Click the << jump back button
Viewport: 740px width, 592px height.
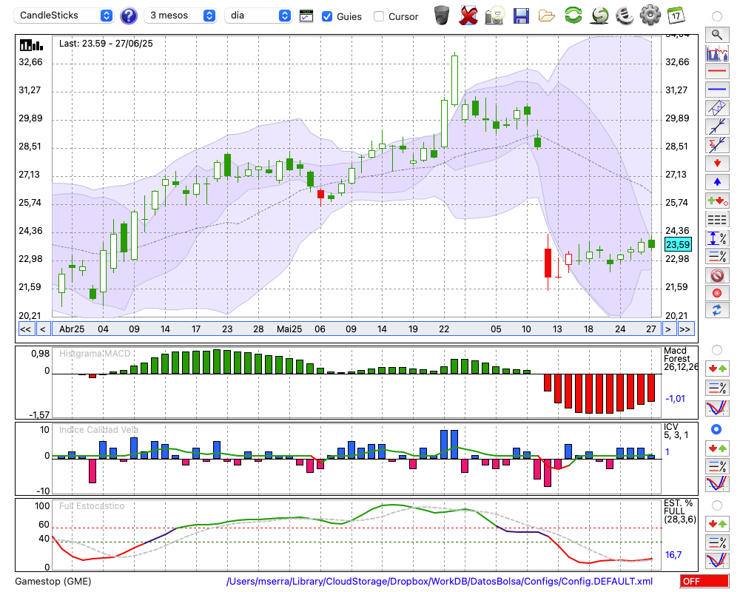pyautogui.click(x=26, y=329)
